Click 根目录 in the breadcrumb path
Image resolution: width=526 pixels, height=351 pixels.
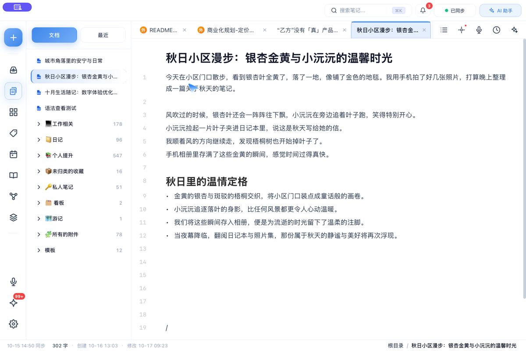click(395, 346)
